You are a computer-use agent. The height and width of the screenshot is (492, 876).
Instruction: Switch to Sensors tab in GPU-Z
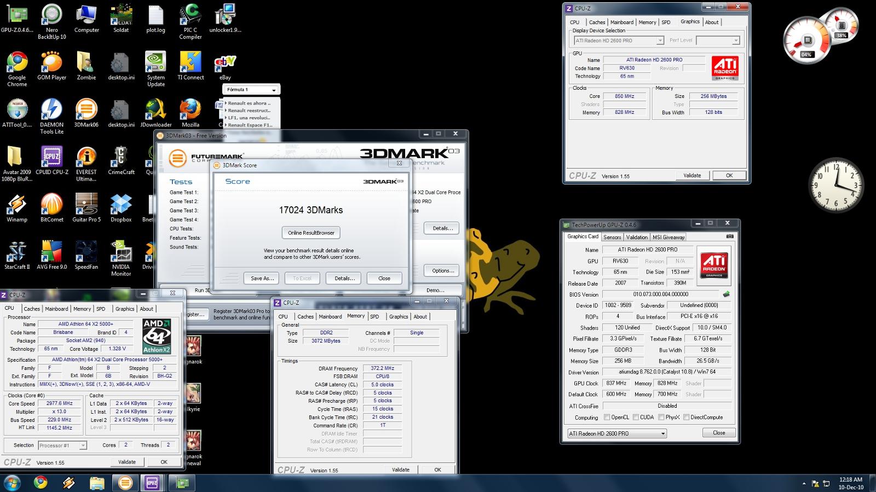(612, 237)
